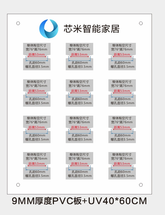
Task: Click the third-row left cutout panel
Action: click(x=37, y=129)
